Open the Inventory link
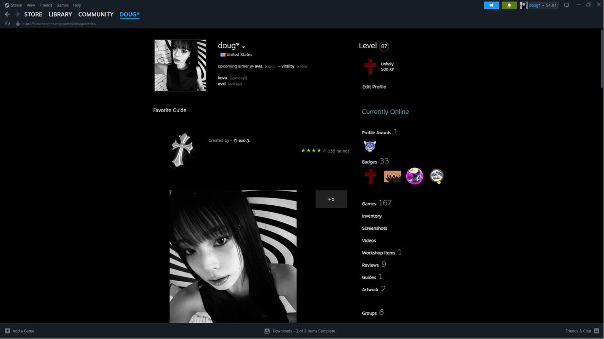The image size is (604, 339). (x=372, y=216)
